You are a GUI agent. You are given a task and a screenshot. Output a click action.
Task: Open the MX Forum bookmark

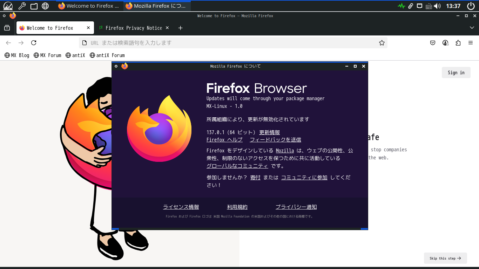47,55
